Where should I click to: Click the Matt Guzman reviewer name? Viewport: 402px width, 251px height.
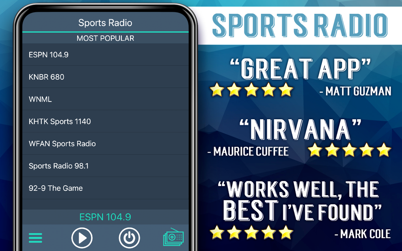pos(355,91)
